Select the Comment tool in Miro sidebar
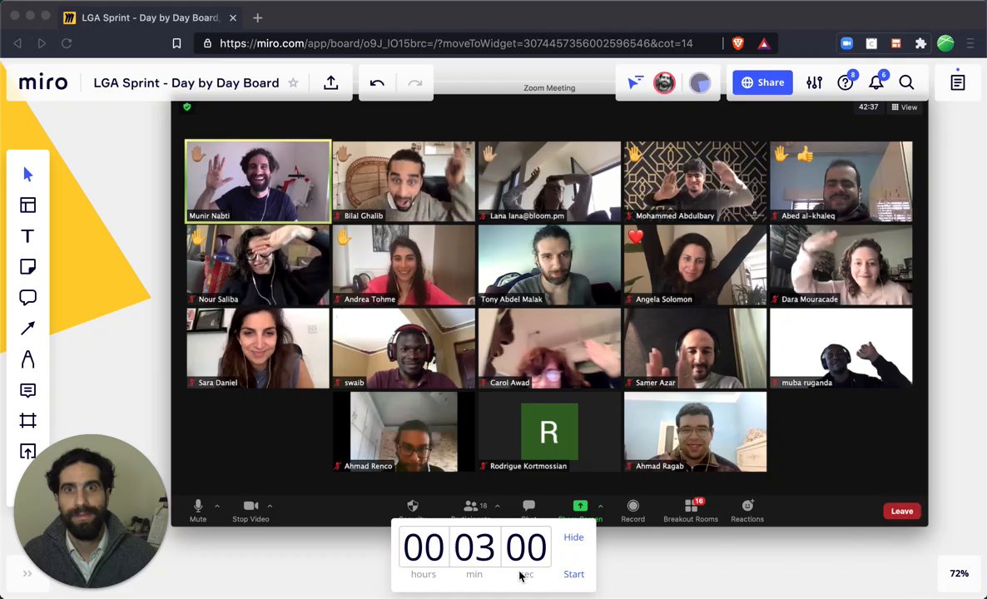 point(27,390)
